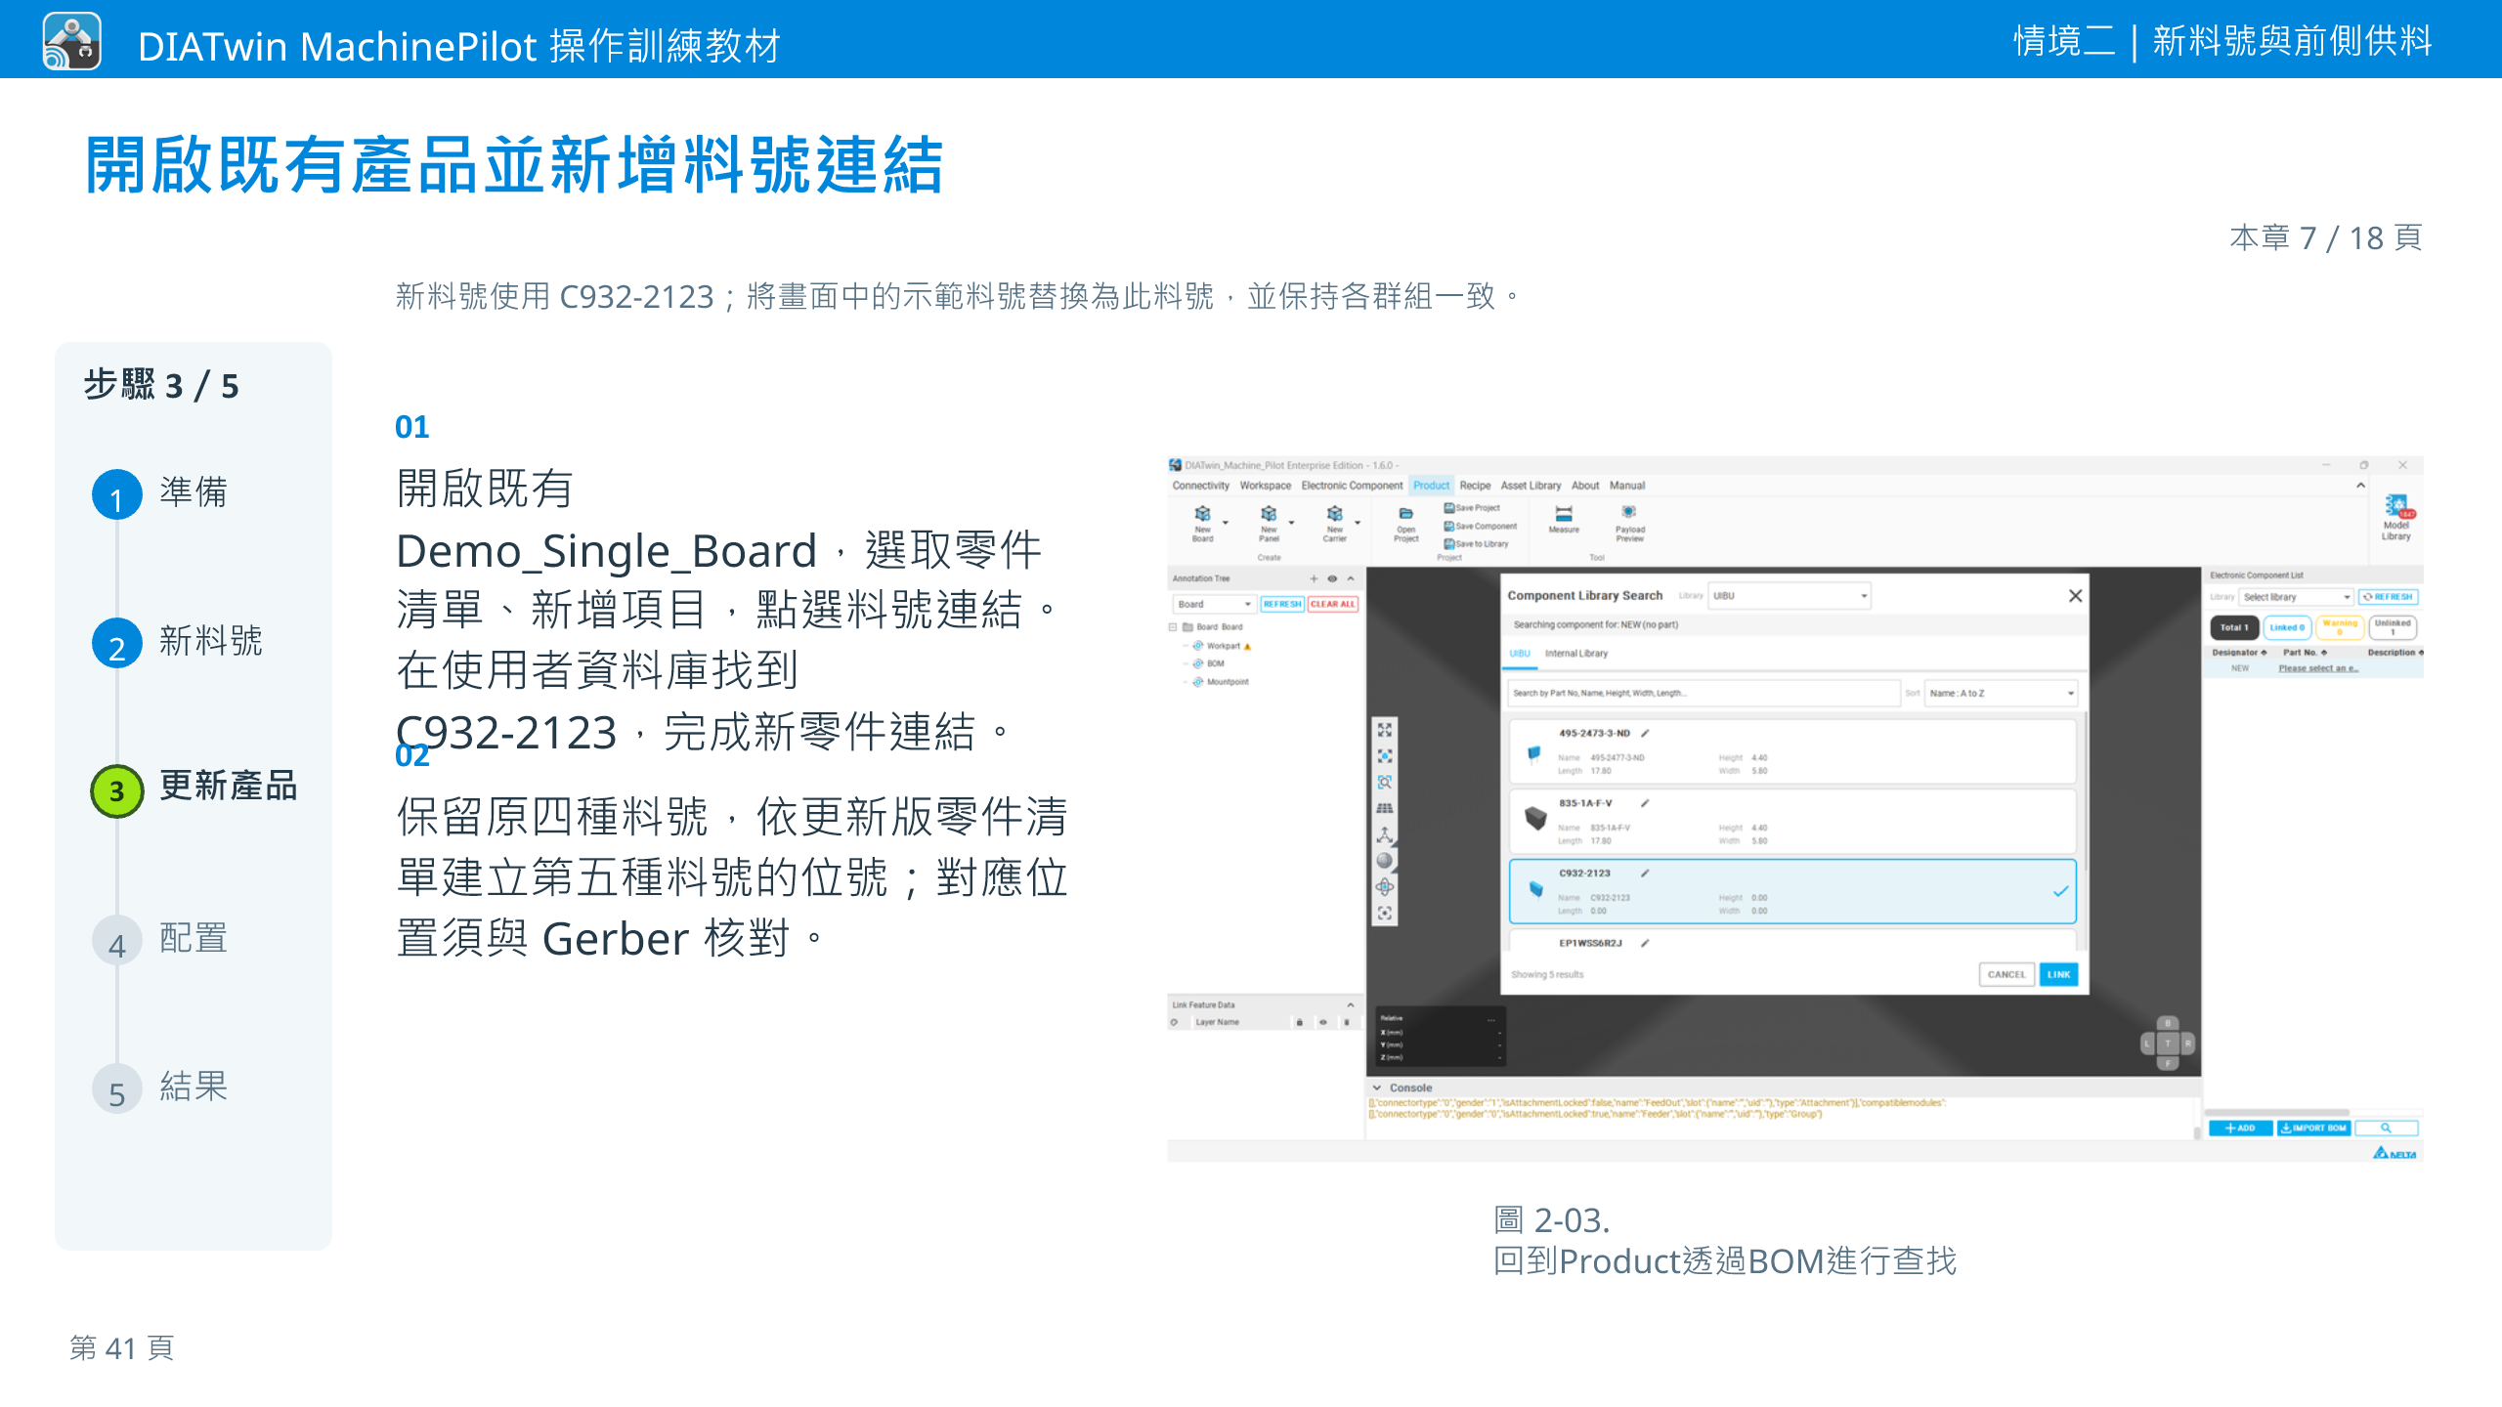Click the orbit view viewport icon
The image size is (2502, 1407).
(1385, 887)
